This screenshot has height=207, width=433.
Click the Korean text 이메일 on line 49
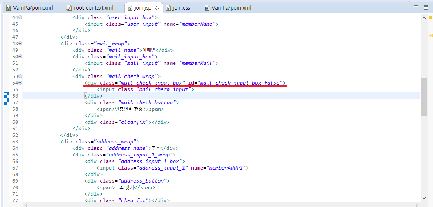148,50
